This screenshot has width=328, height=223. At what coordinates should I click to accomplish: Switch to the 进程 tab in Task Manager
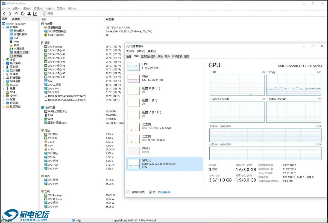129,57
